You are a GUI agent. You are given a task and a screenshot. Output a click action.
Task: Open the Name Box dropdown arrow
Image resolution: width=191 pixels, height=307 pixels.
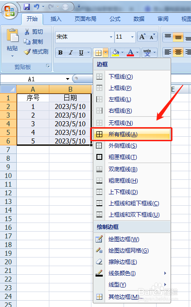tap(67, 79)
